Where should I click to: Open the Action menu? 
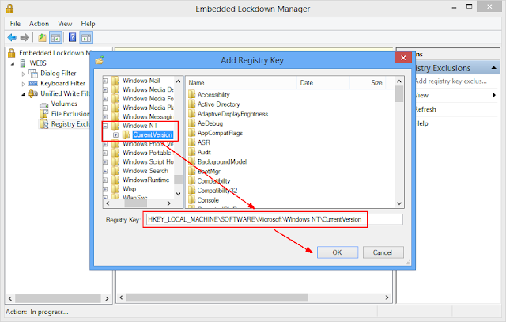pyautogui.click(x=39, y=24)
